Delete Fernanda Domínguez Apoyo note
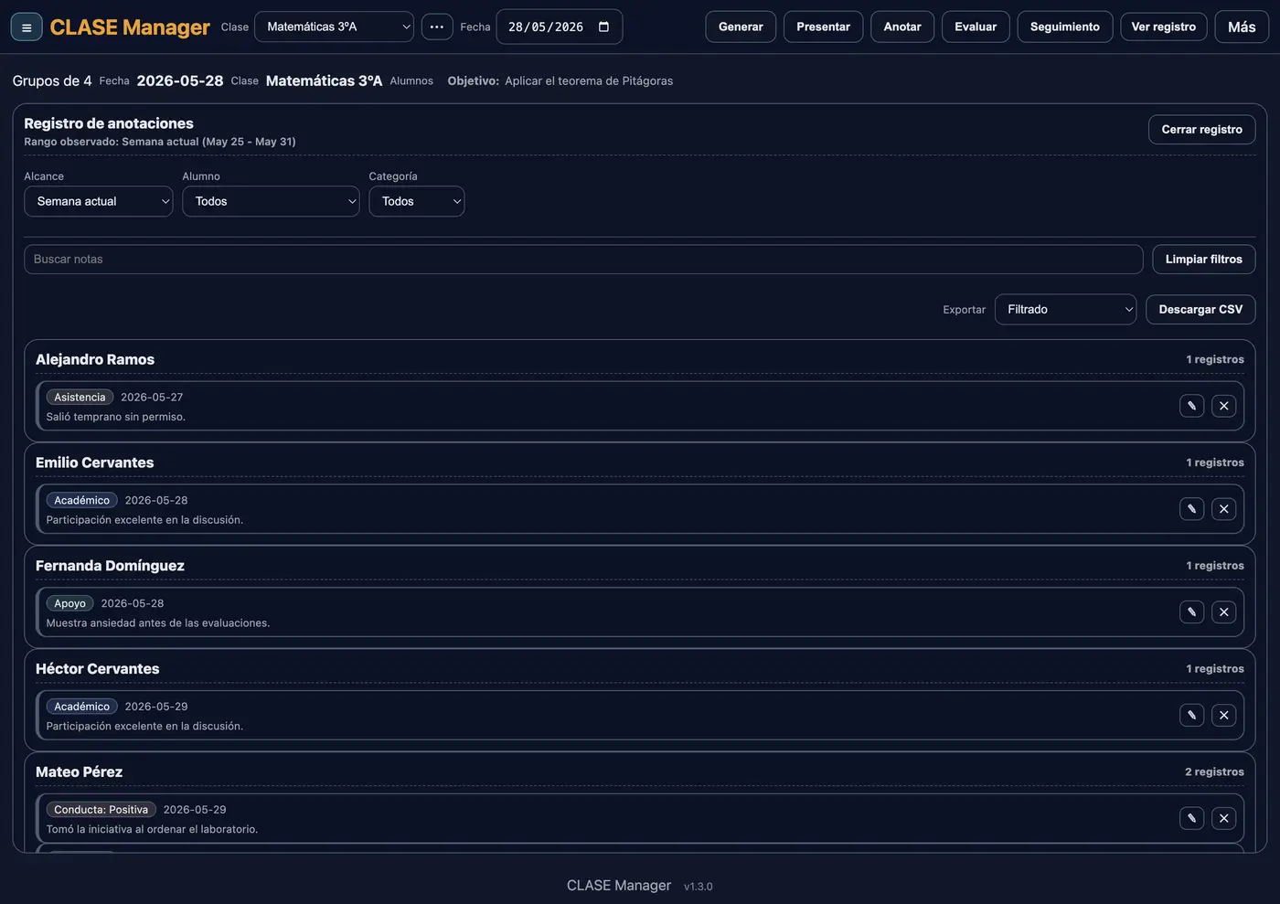This screenshot has height=904, width=1280. [1223, 612]
